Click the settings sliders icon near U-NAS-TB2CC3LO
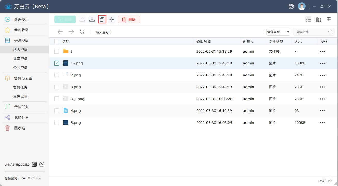Viewport: 338px width, 186px height. click(x=34, y=164)
